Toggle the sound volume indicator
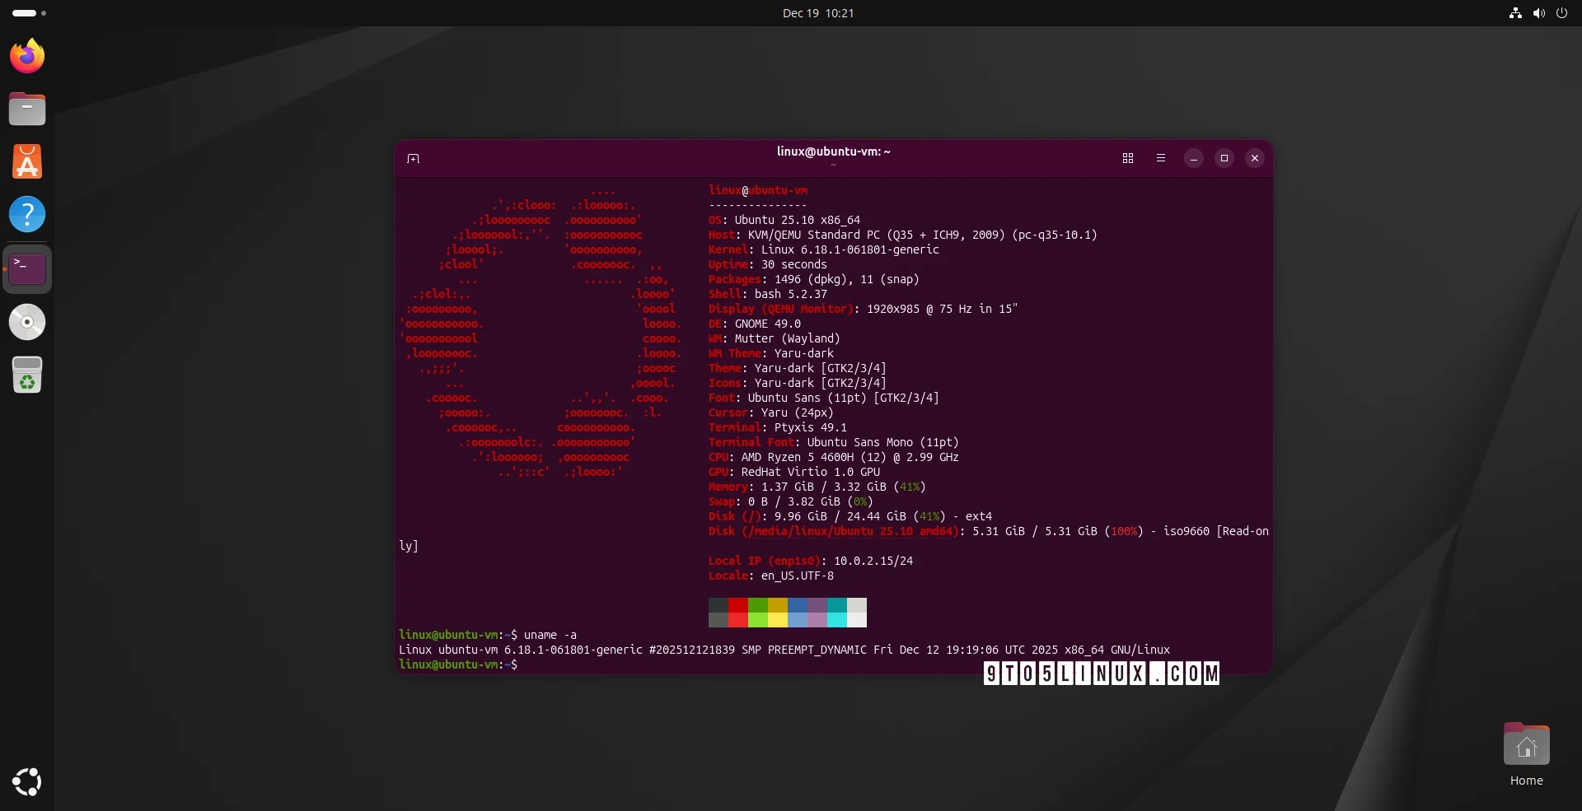The width and height of the screenshot is (1582, 811). [x=1538, y=12]
